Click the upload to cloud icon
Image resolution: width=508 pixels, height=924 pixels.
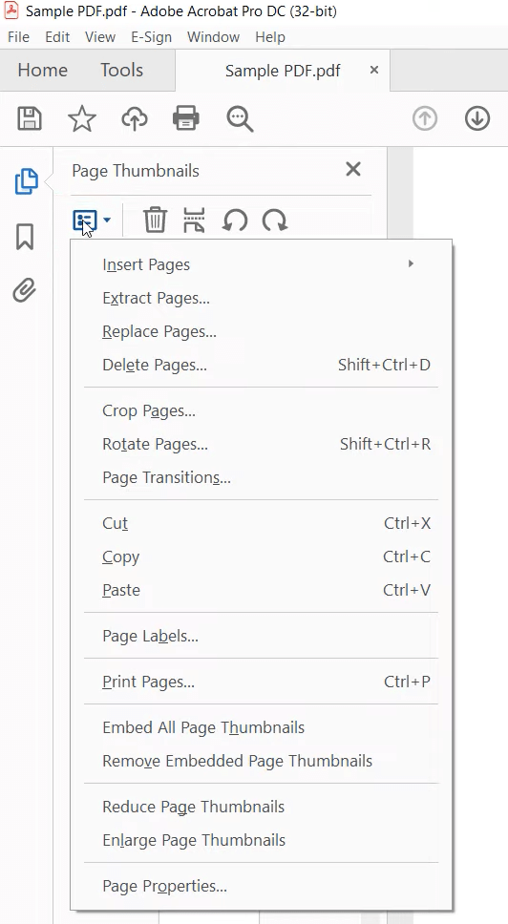tap(135, 118)
